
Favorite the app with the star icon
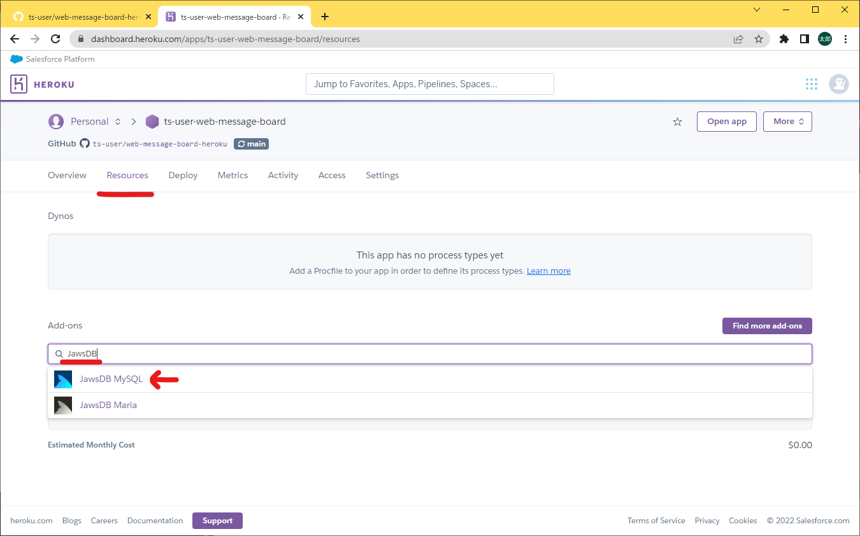pos(677,122)
